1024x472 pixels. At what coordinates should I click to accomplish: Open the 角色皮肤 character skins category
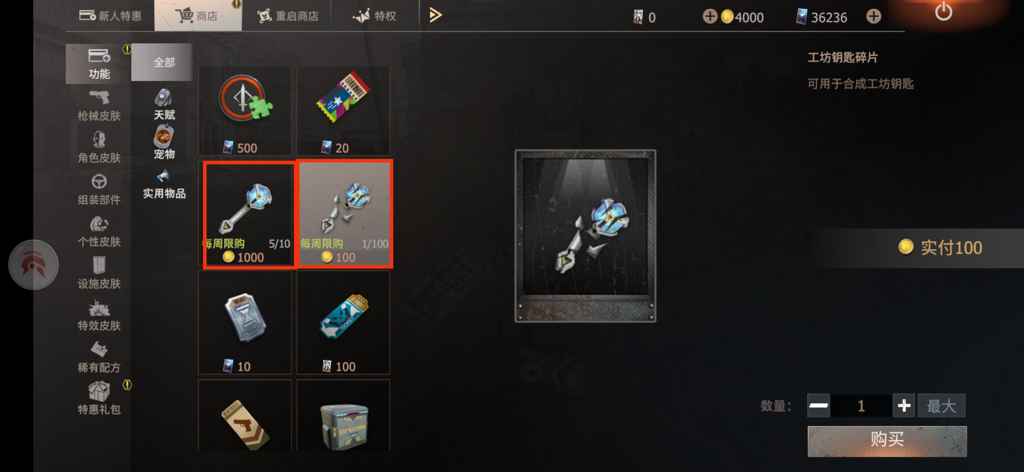tap(99, 148)
